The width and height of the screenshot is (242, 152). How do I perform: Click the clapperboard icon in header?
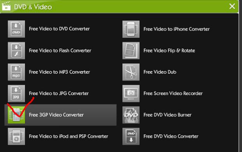pyautogui.click(x=6, y=6)
